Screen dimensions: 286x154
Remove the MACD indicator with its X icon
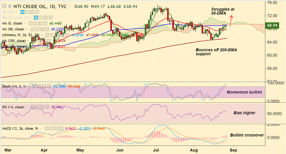pos(61,128)
